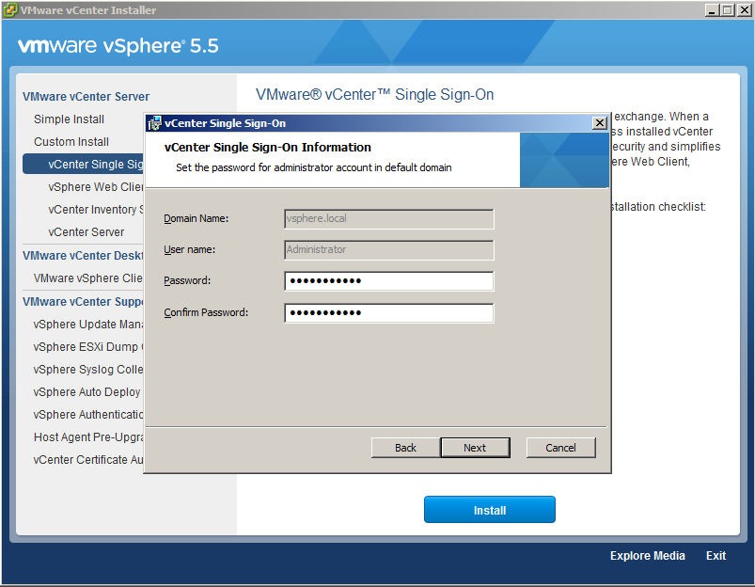Cancel the Single Sign-On setup dialog
755x587 pixels.
560,448
